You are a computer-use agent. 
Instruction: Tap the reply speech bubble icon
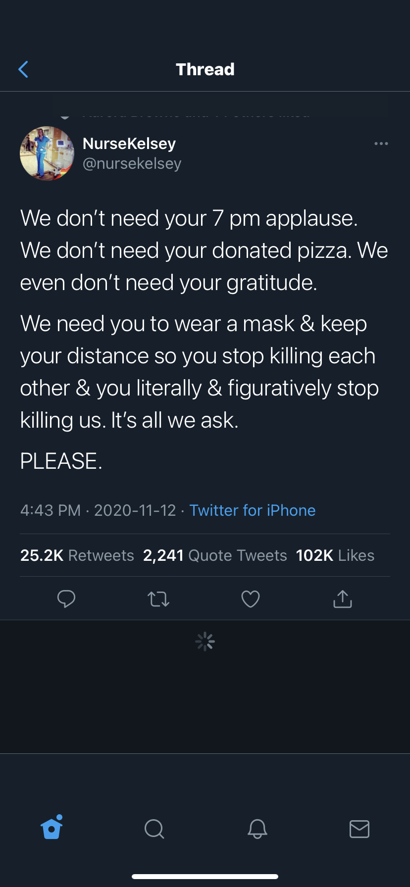(66, 599)
